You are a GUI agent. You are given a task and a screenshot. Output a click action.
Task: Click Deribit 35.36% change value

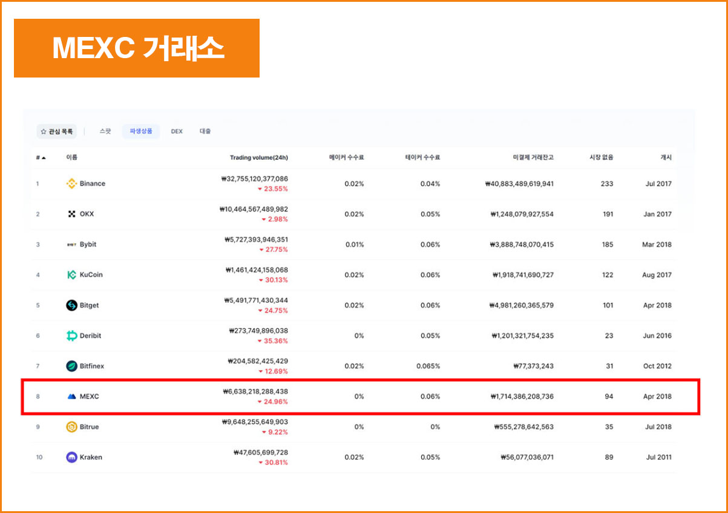pyautogui.click(x=274, y=341)
